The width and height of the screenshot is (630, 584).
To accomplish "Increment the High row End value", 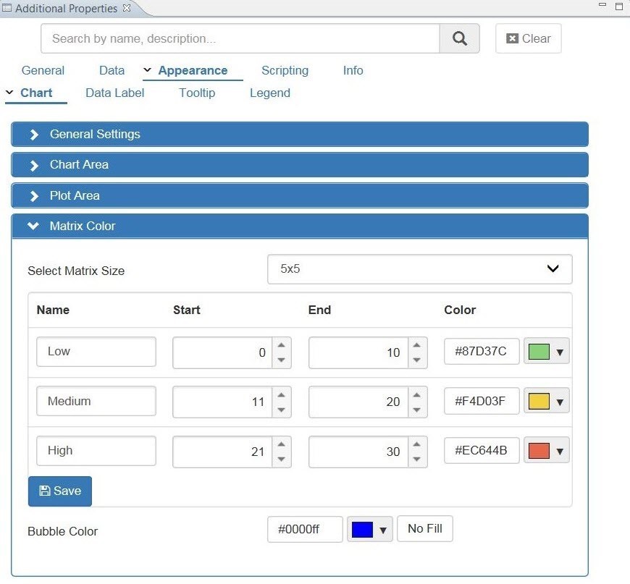I will coord(417,444).
